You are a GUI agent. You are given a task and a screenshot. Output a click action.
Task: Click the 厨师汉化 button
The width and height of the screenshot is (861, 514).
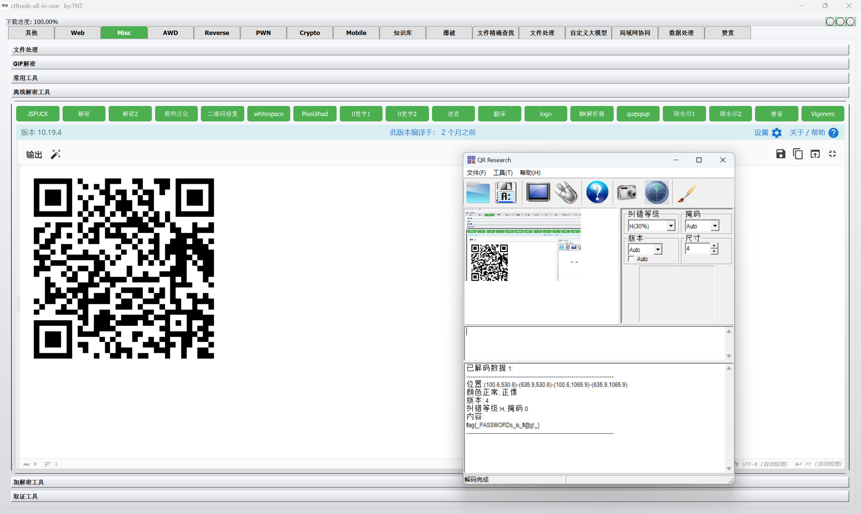[x=176, y=114]
